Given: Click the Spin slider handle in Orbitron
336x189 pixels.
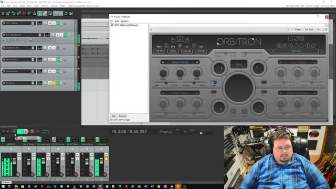Looking at the screenshot, I should coord(166,82).
